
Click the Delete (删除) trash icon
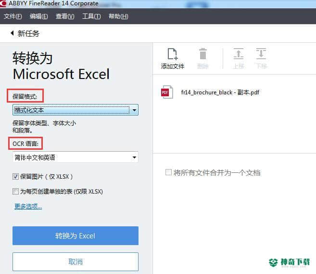[203, 53]
